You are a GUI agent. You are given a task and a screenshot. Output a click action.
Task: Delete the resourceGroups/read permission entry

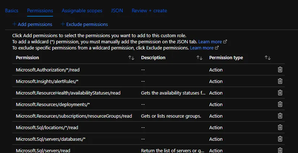click(x=280, y=116)
